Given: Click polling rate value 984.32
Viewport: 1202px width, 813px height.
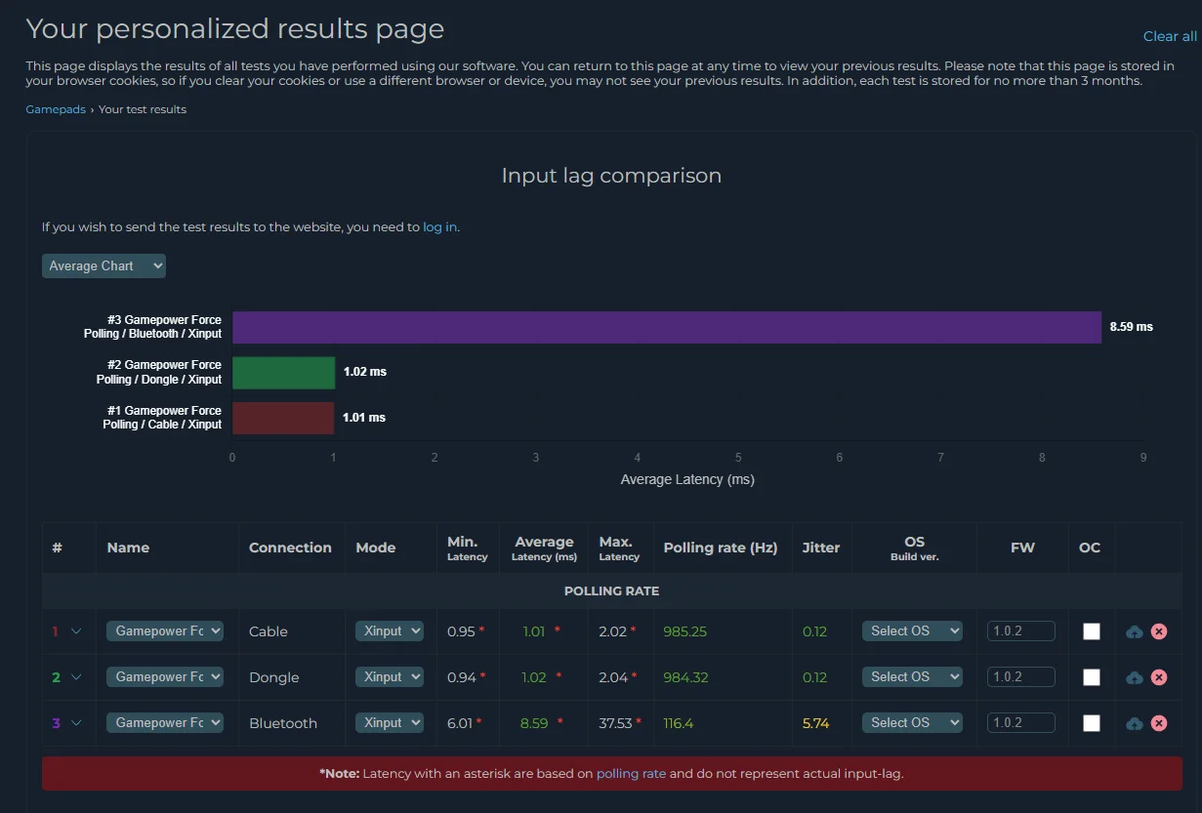Looking at the screenshot, I should click(685, 677).
